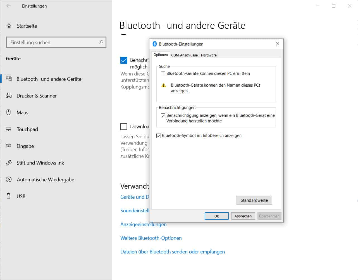The height and width of the screenshot is (280, 358).
Task: Click the Startseite home icon
Action: coord(9,26)
